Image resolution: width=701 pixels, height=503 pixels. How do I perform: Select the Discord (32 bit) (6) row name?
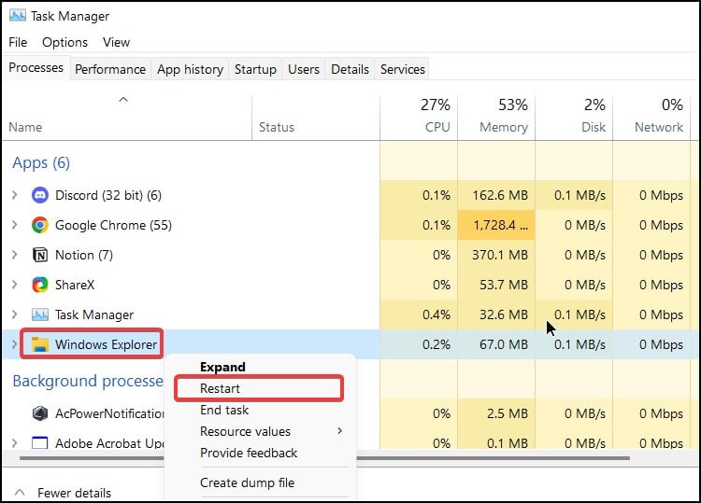pos(108,195)
